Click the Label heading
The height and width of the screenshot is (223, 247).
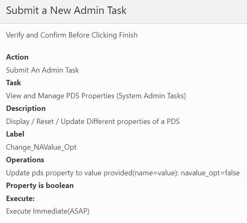click(15, 134)
